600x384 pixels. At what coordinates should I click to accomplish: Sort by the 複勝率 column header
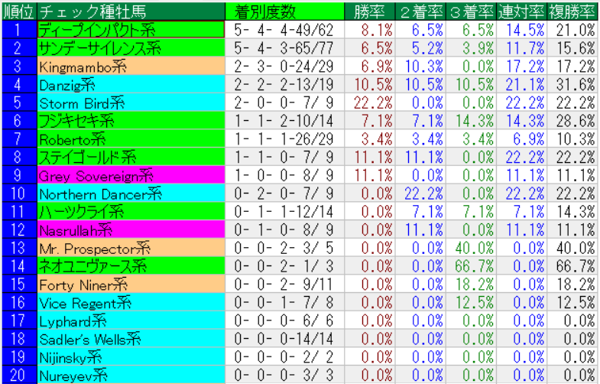(572, 11)
